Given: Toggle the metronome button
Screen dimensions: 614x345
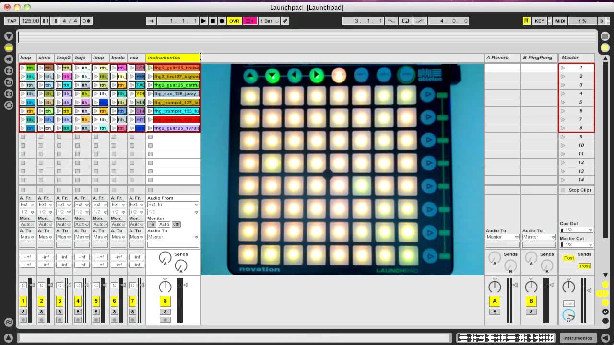Looking at the screenshot, I should (x=86, y=21).
